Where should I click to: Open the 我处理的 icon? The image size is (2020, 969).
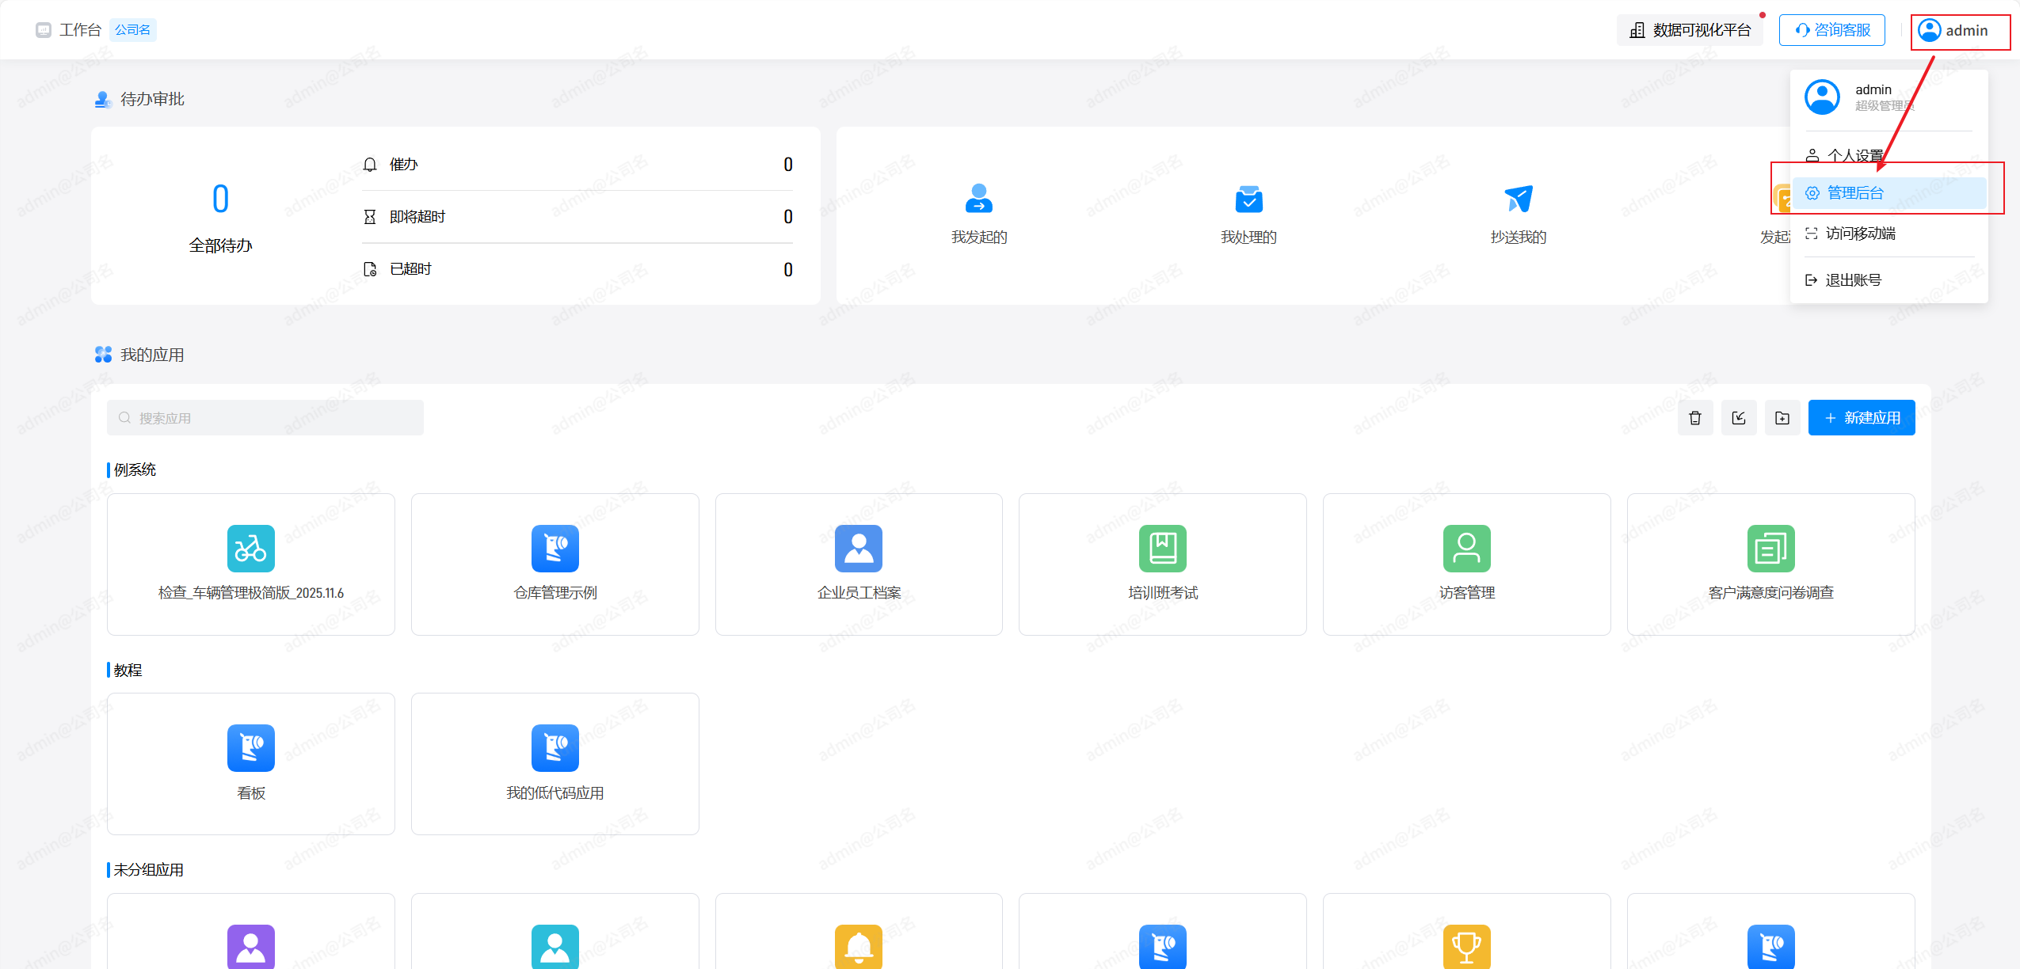point(1248,199)
